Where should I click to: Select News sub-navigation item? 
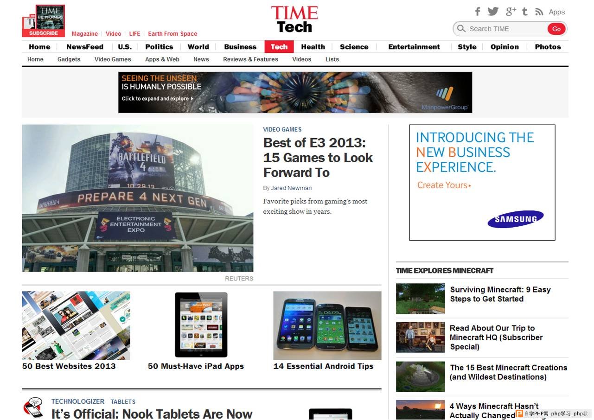point(201,59)
